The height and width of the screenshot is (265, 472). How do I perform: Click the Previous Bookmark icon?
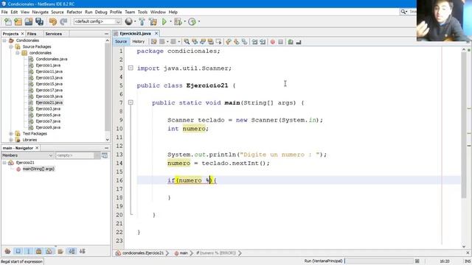tap(229, 42)
